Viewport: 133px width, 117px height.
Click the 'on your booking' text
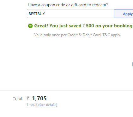[x=114, y=26]
